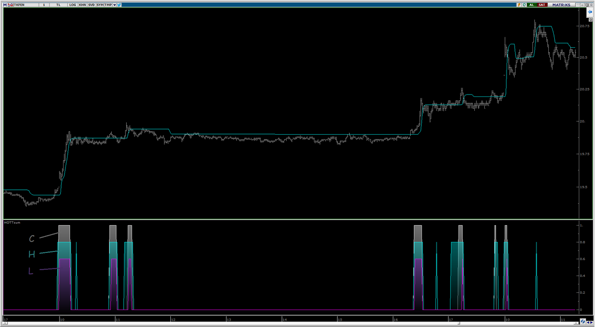
Task: Toggle the LOG scale button
Action: click(x=73, y=5)
